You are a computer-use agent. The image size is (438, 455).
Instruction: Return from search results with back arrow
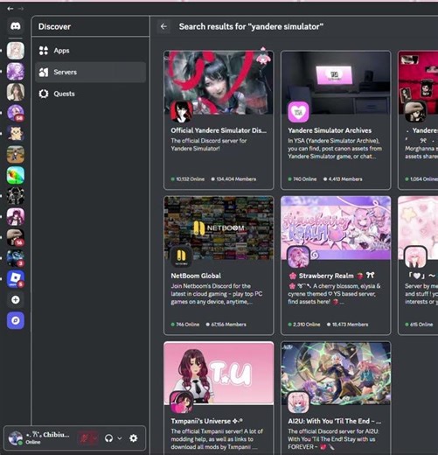click(163, 26)
